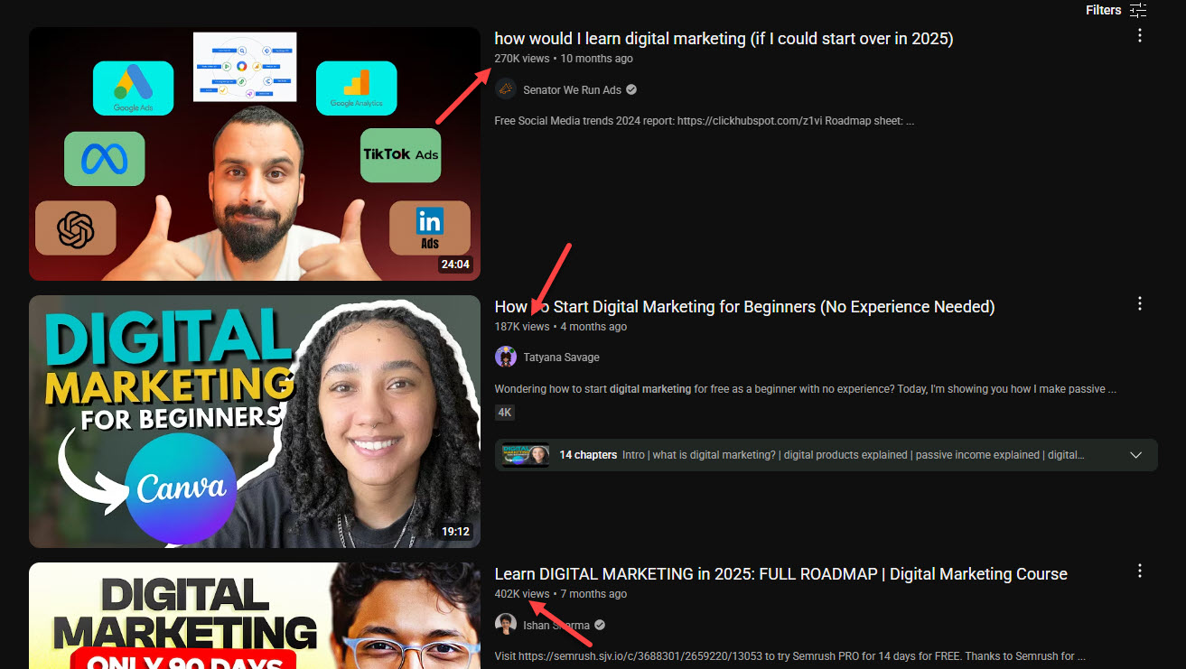This screenshot has height=669, width=1186.
Task: Open three-dot menu for 'how would I learn digital marketing' video
Action: tap(1140, 35)
